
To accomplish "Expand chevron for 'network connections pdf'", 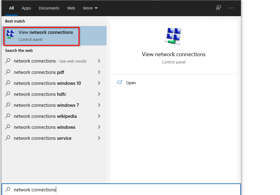I will click(x=99, y=72).
